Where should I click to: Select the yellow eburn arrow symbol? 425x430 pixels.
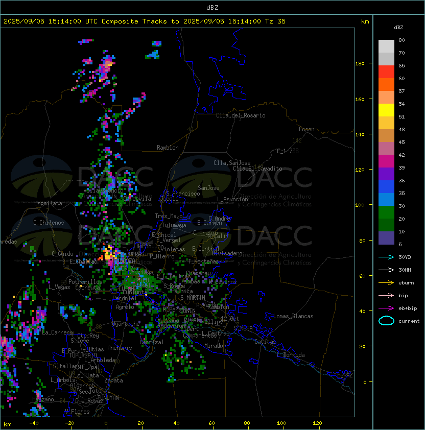(386, 283)
